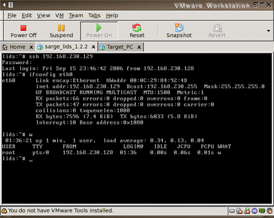
Task: Click the floppy device status icon
Action: point(247,211)
